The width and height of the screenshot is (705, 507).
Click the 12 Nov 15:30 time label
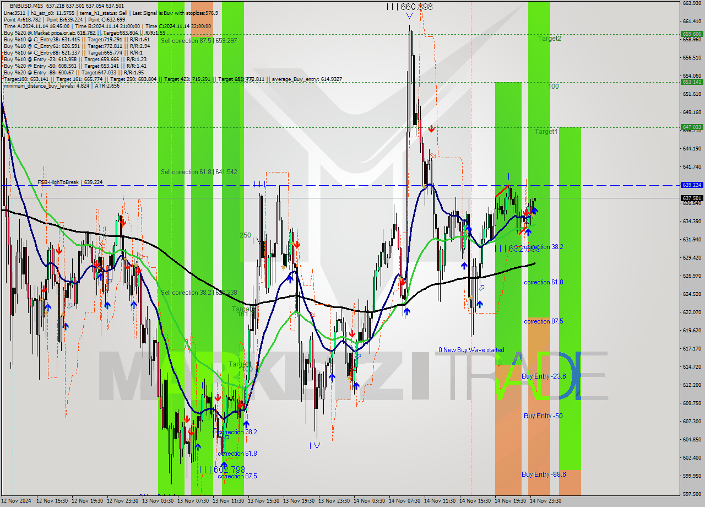pos(52,501)
